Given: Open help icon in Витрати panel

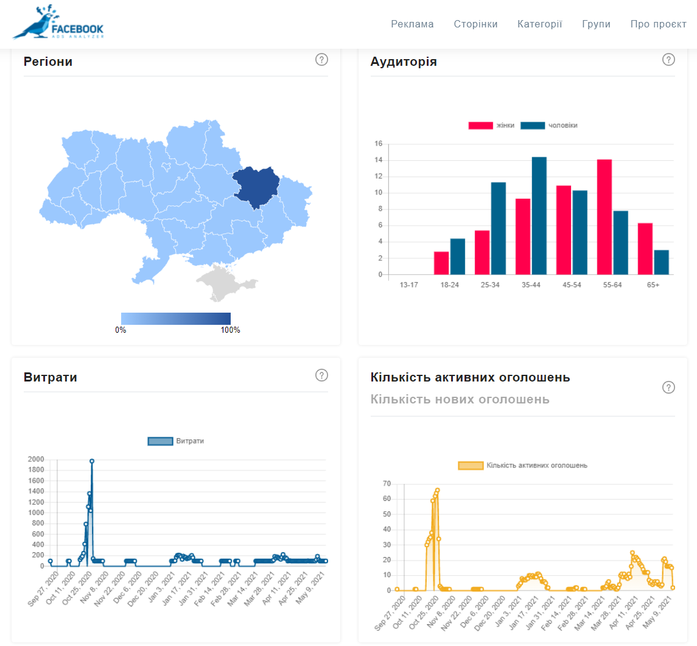Looking at the screenshot, I should coord(322,375).
